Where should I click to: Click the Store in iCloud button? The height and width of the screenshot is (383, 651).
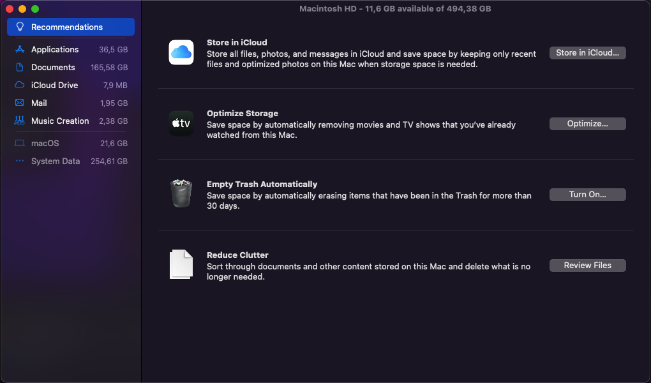point(587,52)
